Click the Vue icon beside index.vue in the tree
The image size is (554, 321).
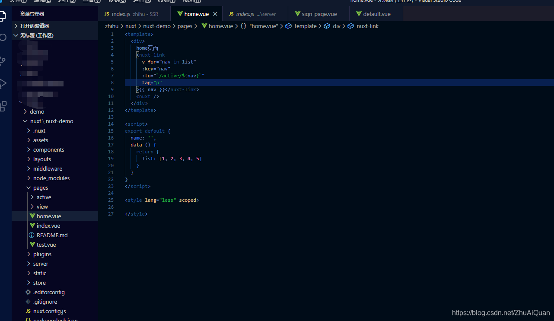click(32, 226)
